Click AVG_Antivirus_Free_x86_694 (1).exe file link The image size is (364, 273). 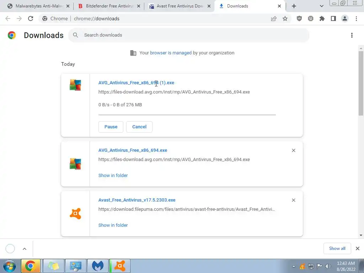point(136,83)
